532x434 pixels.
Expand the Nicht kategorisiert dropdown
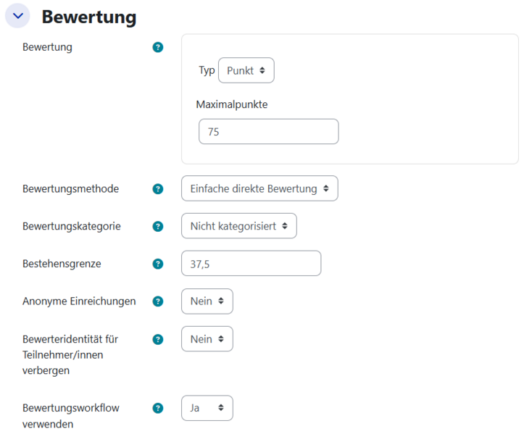(238, 226)
